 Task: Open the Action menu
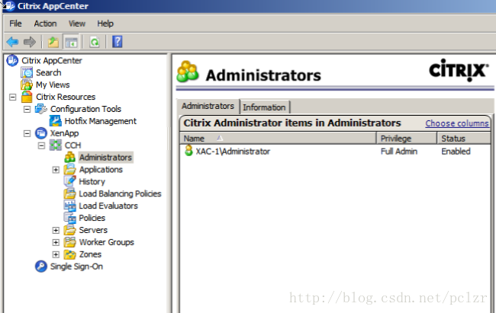click(x=45, y=24)
